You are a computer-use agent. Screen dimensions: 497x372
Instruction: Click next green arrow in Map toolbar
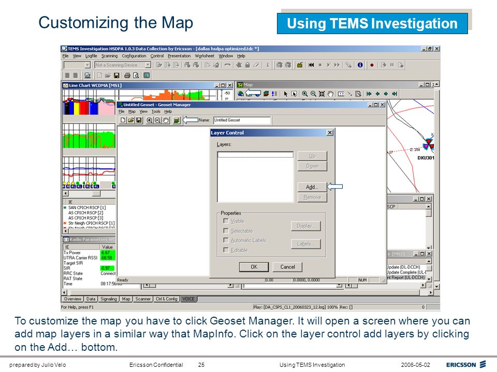click(x=386, y=94)
